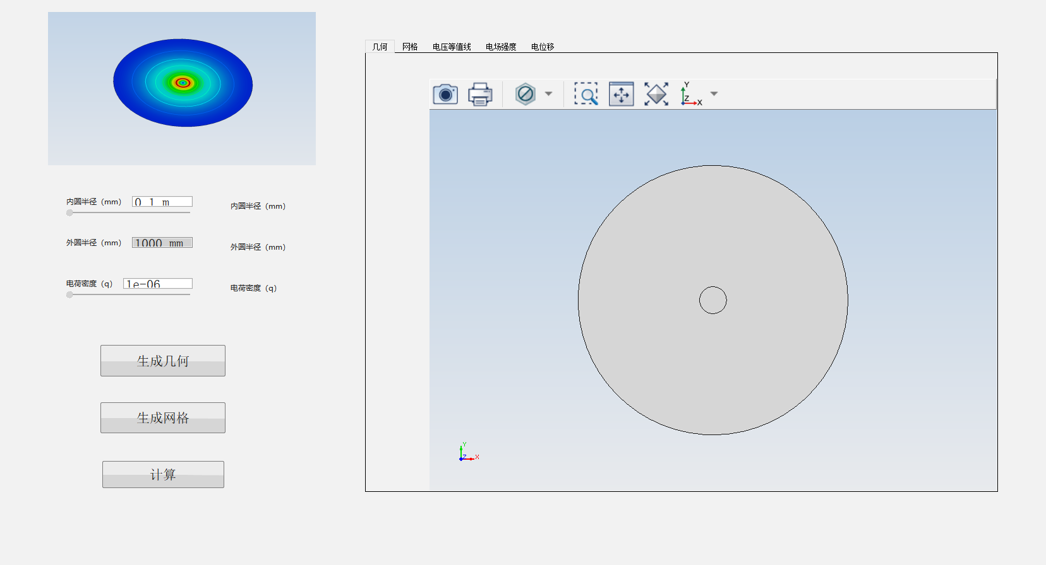Click the small inner circle in geometry view
The image size is (1046, 565).
pos(713,300)
